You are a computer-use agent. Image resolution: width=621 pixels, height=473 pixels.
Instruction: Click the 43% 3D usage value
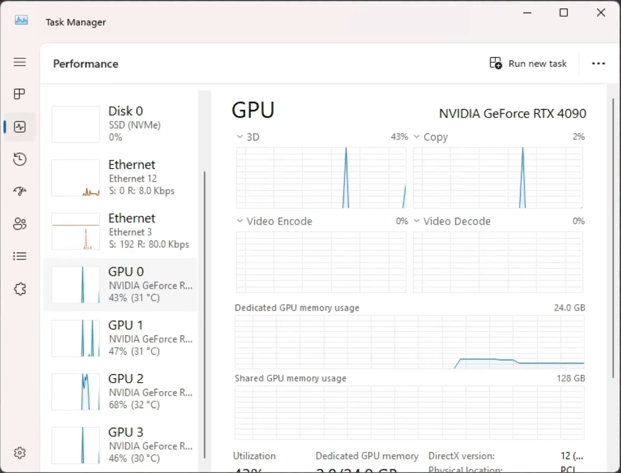(x=399, y=137)
